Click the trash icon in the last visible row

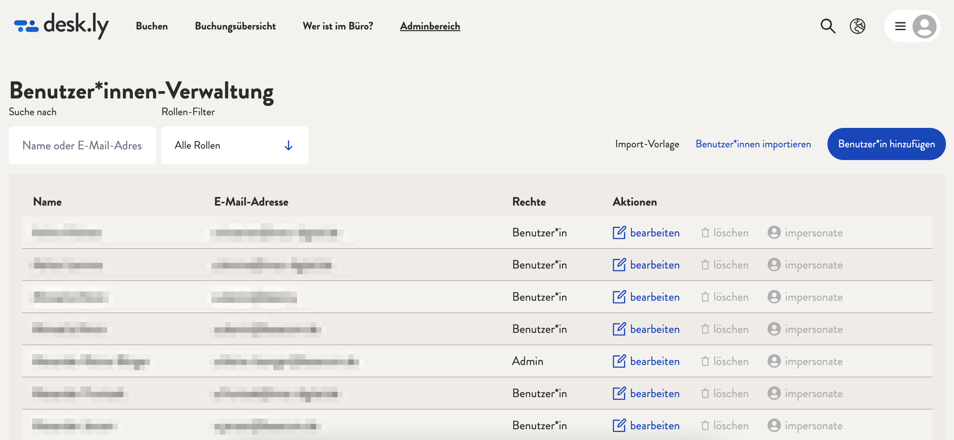coord(705,426)
